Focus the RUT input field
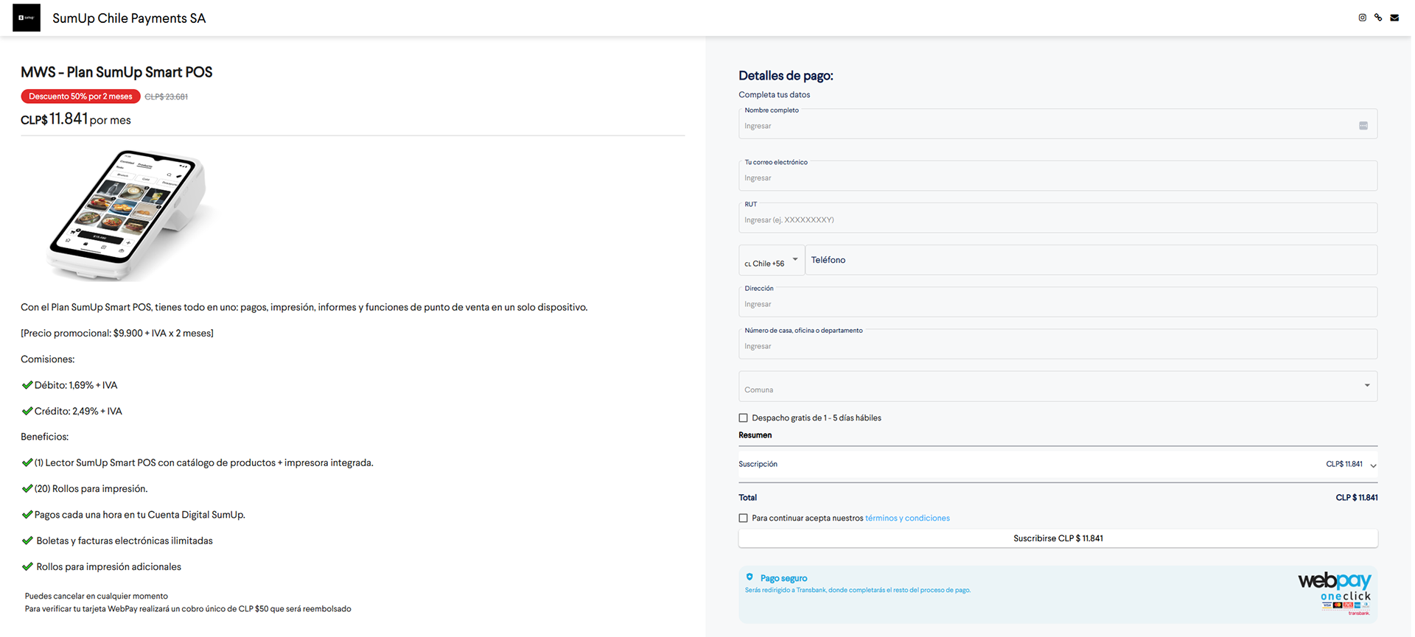The width and height of the screenshot is (1415, 637). pos(1058,218)
